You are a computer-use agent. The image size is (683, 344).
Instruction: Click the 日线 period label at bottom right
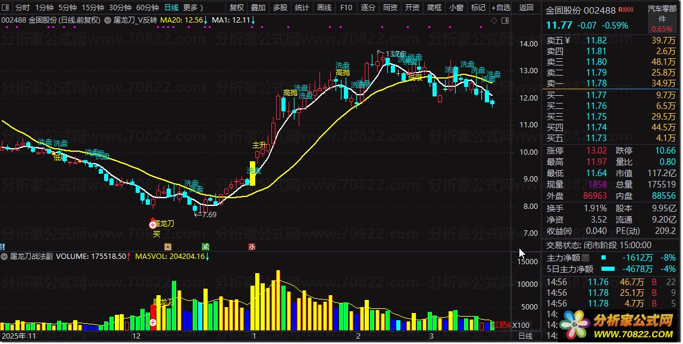[x=526, y=336]
